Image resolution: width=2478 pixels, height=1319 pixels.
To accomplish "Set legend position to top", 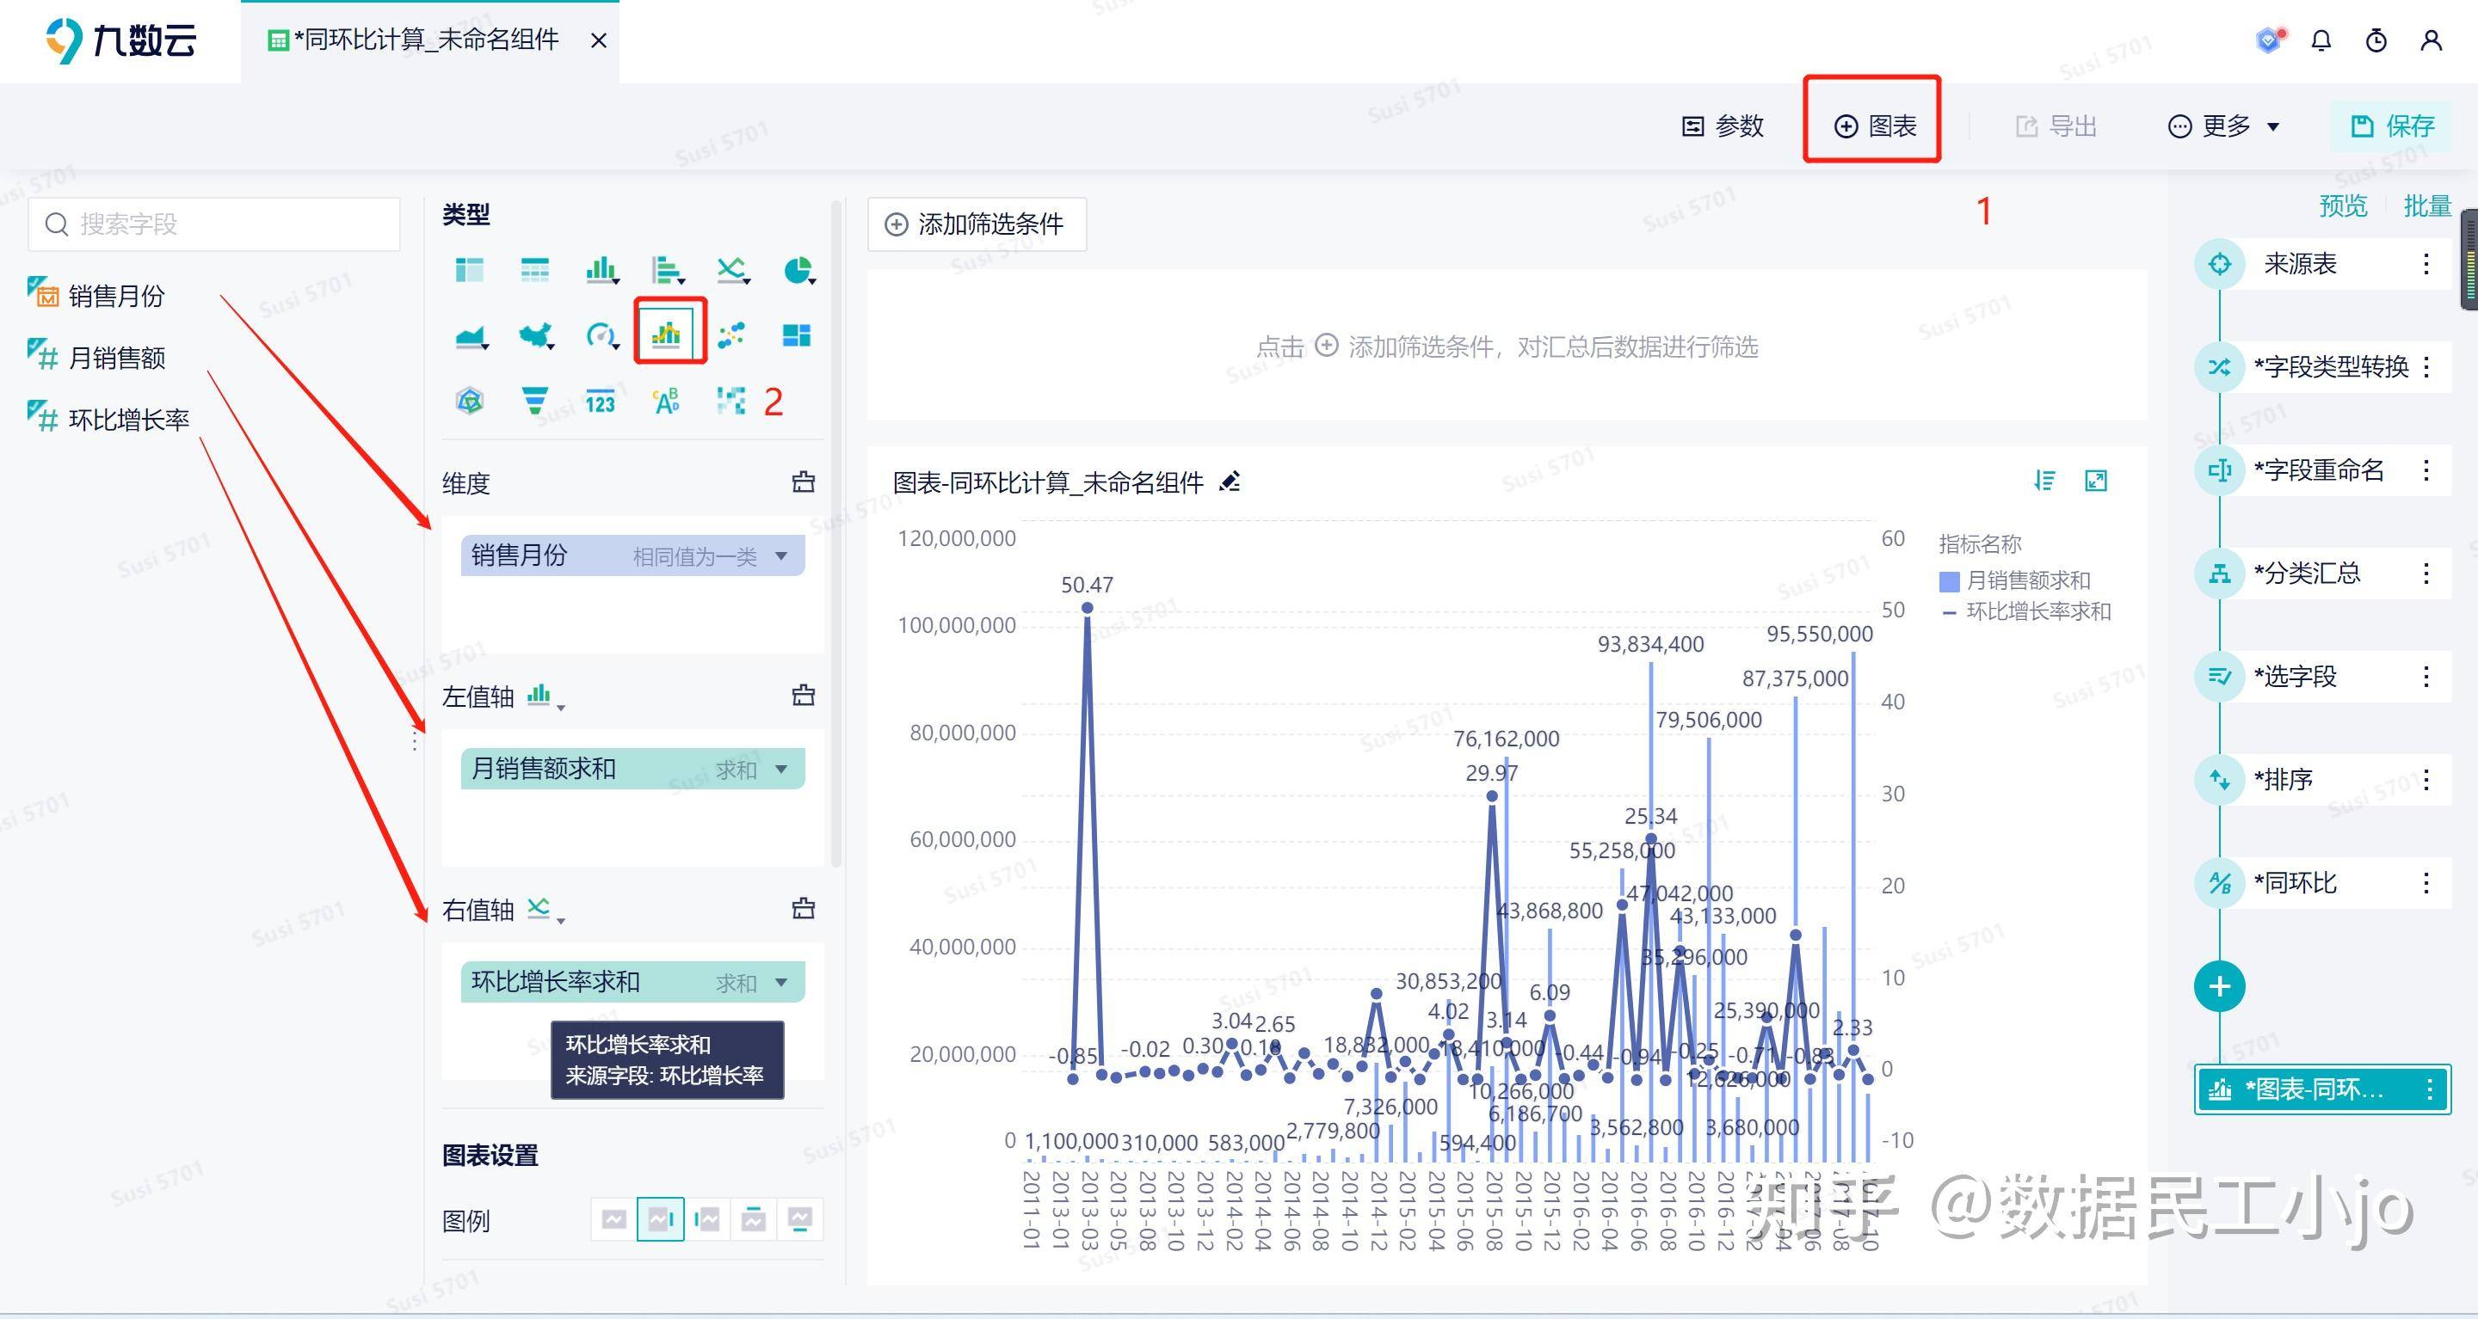I will [x=753, y=1220].
